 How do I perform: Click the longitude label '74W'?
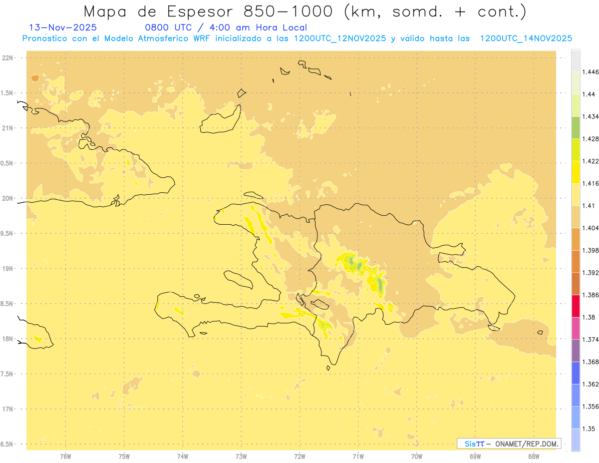coord(183,456)
